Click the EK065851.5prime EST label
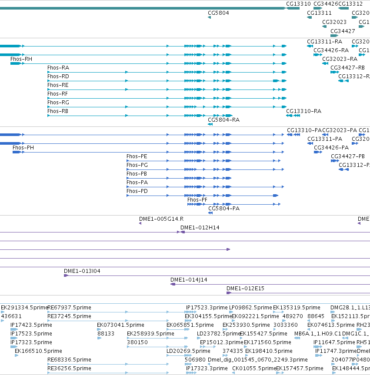 [x=190, y=325]
